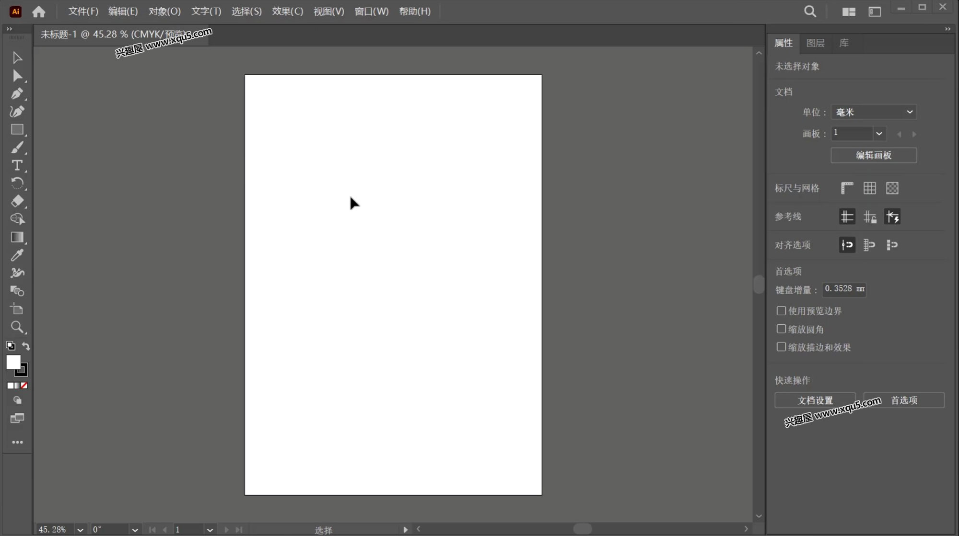Select the Rectangle tool
The image size is (959, 536).
(x=17, y=130)
